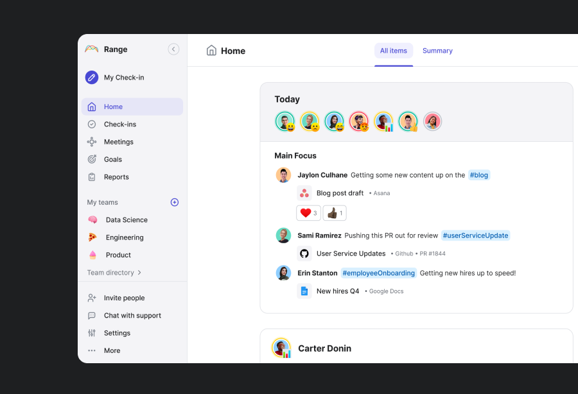578x394 pixels.
Task: Toggle the thumbs up reaction
Action: pyautogui.click(x=335, y=213)
